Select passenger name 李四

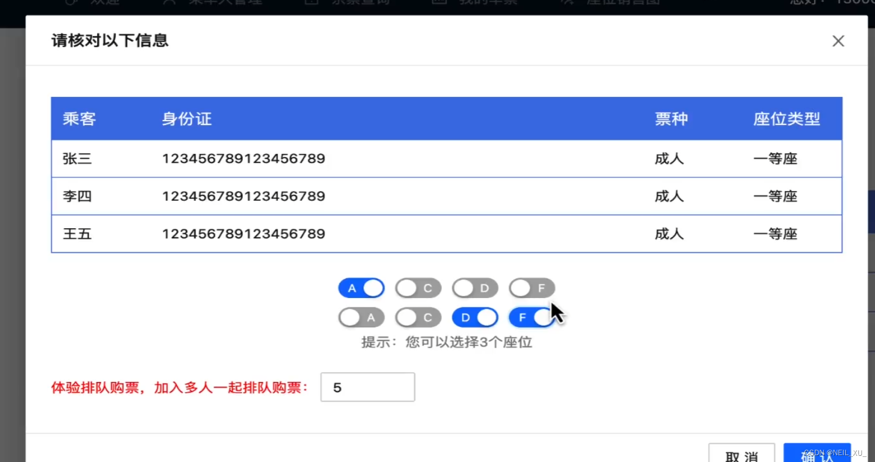coord(77,196)
